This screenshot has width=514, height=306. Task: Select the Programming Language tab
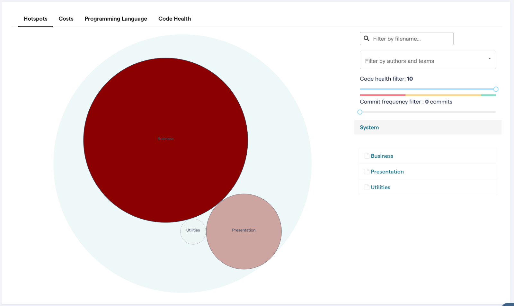tap(116, 19)
